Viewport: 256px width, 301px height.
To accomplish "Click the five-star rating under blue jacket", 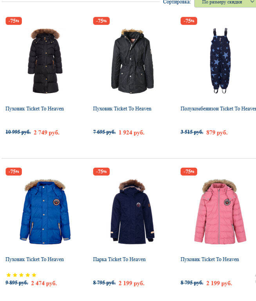I will (21, 275).
